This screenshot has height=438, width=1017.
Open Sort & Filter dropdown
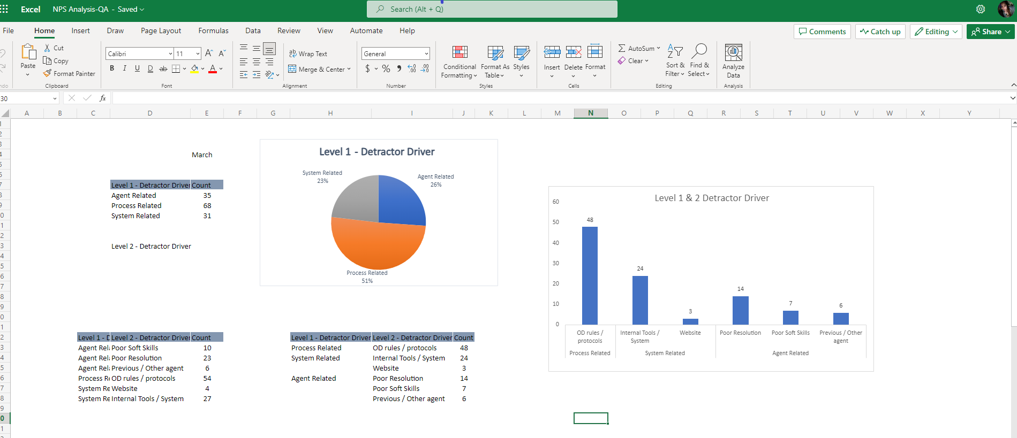click(675, 61)
